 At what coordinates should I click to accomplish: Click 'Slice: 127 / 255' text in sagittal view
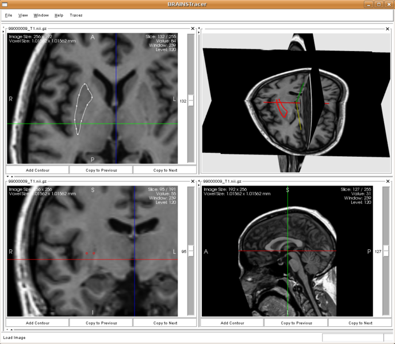point(356,190)
